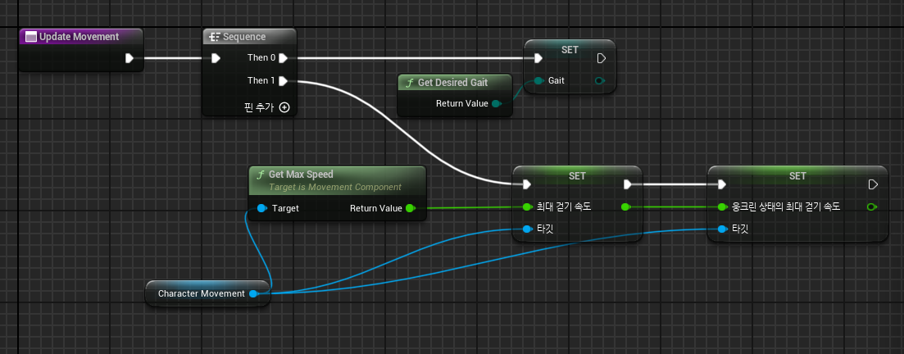Click the Sequence node input execution pin
The height and width of the screenshot is (354, 904).
(x=215, y=57)
